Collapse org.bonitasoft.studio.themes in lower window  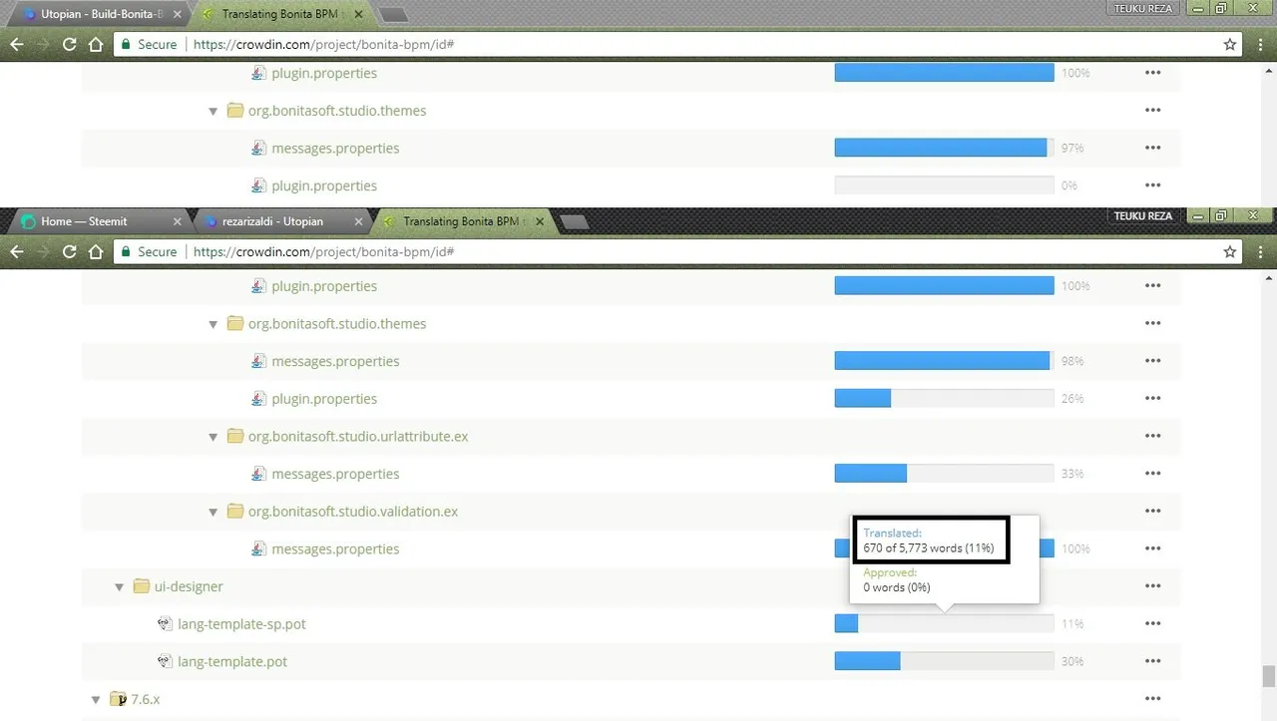(x=213, y=324)
